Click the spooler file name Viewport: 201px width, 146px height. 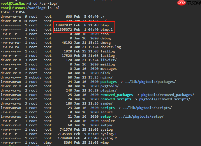coord(107,121)
